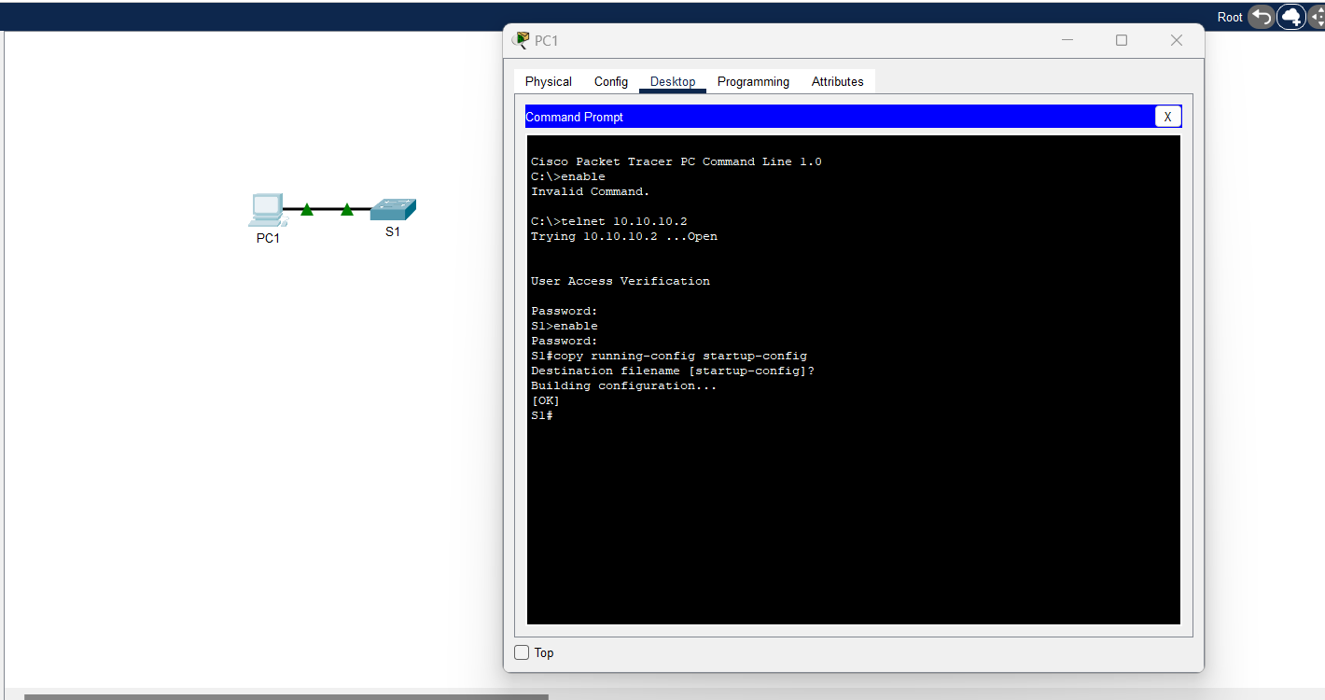The height and width of the screenshot is (700, 1325).
Task: Click the 'Invalid Command.' terminal line
Action: click(x=591, y=191)
